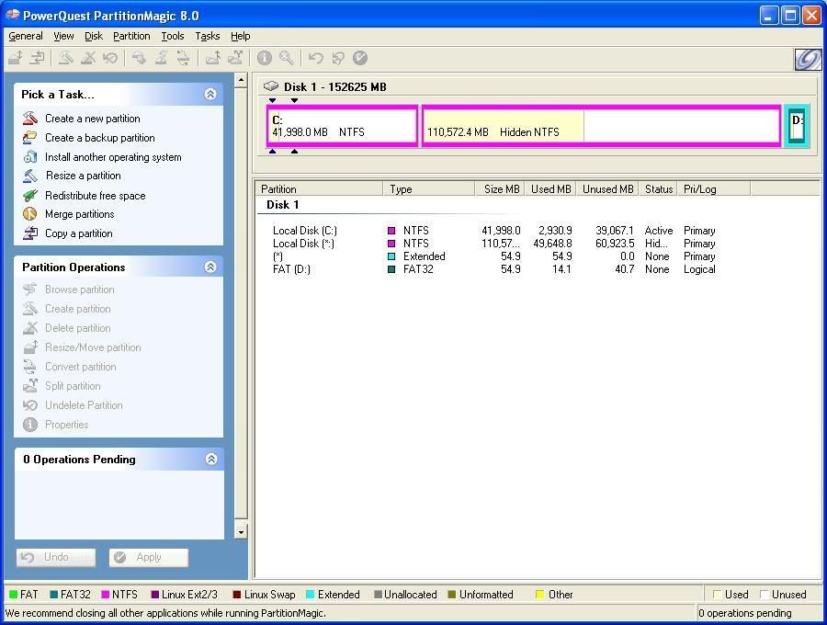Click the Discard all changes toolbar icon
This screenshot has width=827, height=625.
tap(337, 58)
